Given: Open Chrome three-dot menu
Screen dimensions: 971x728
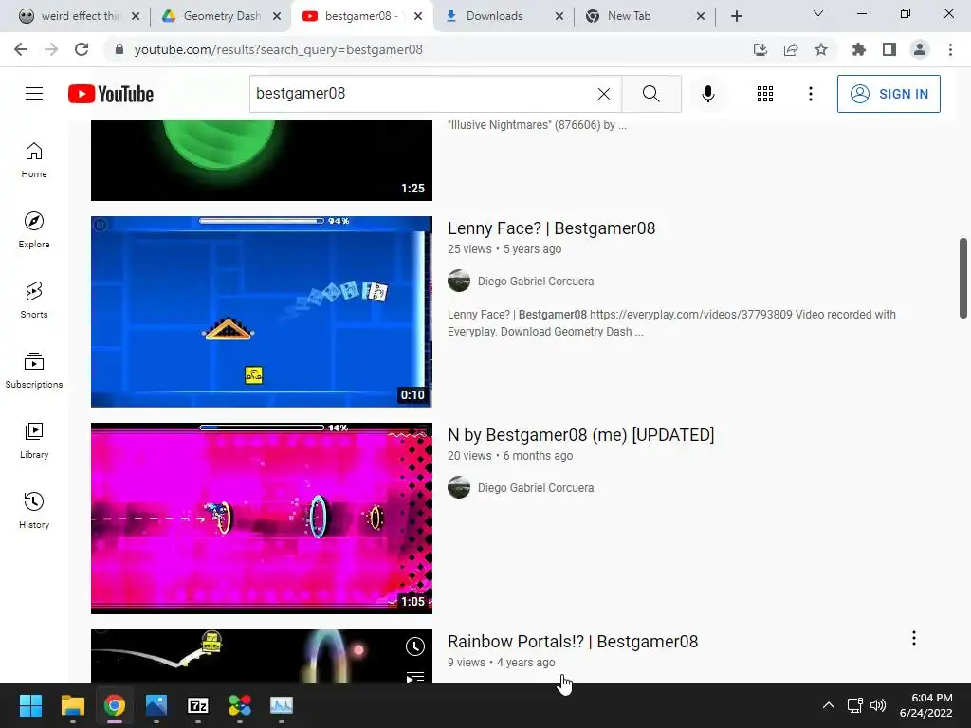Looking at the screenshot, I should coord(950,49).
